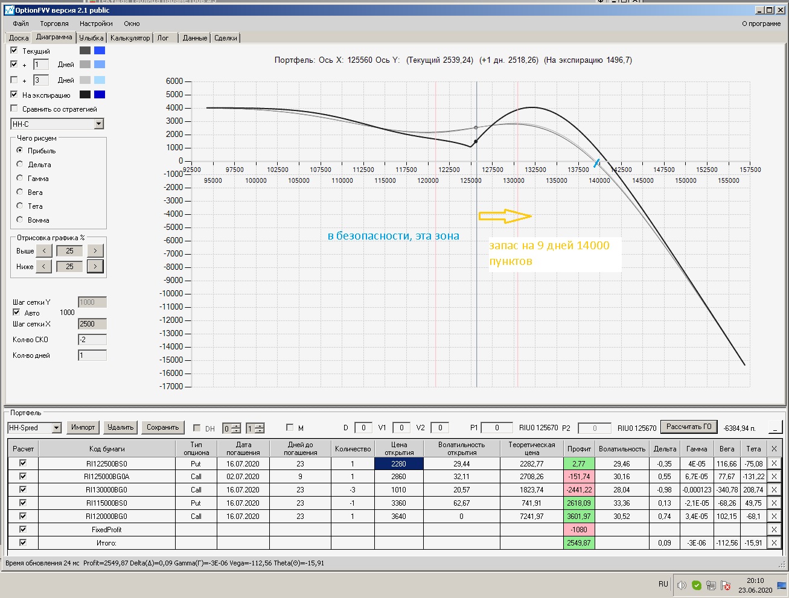The width and height of the screenshot is (789, 598).
Task: Delete row RI122500BS0 with its X button
Action: point(774,463)
